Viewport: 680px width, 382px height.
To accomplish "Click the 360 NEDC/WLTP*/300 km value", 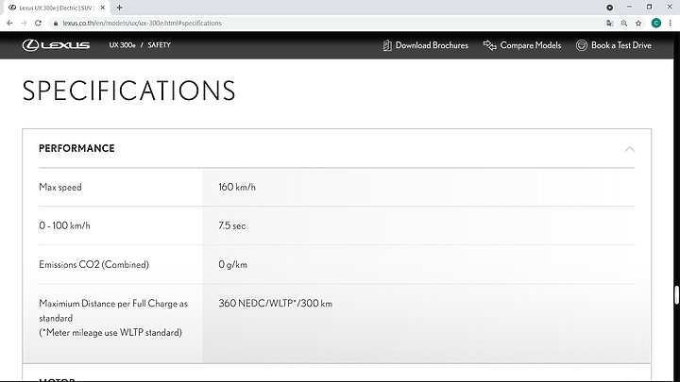I will pos(276,303).
